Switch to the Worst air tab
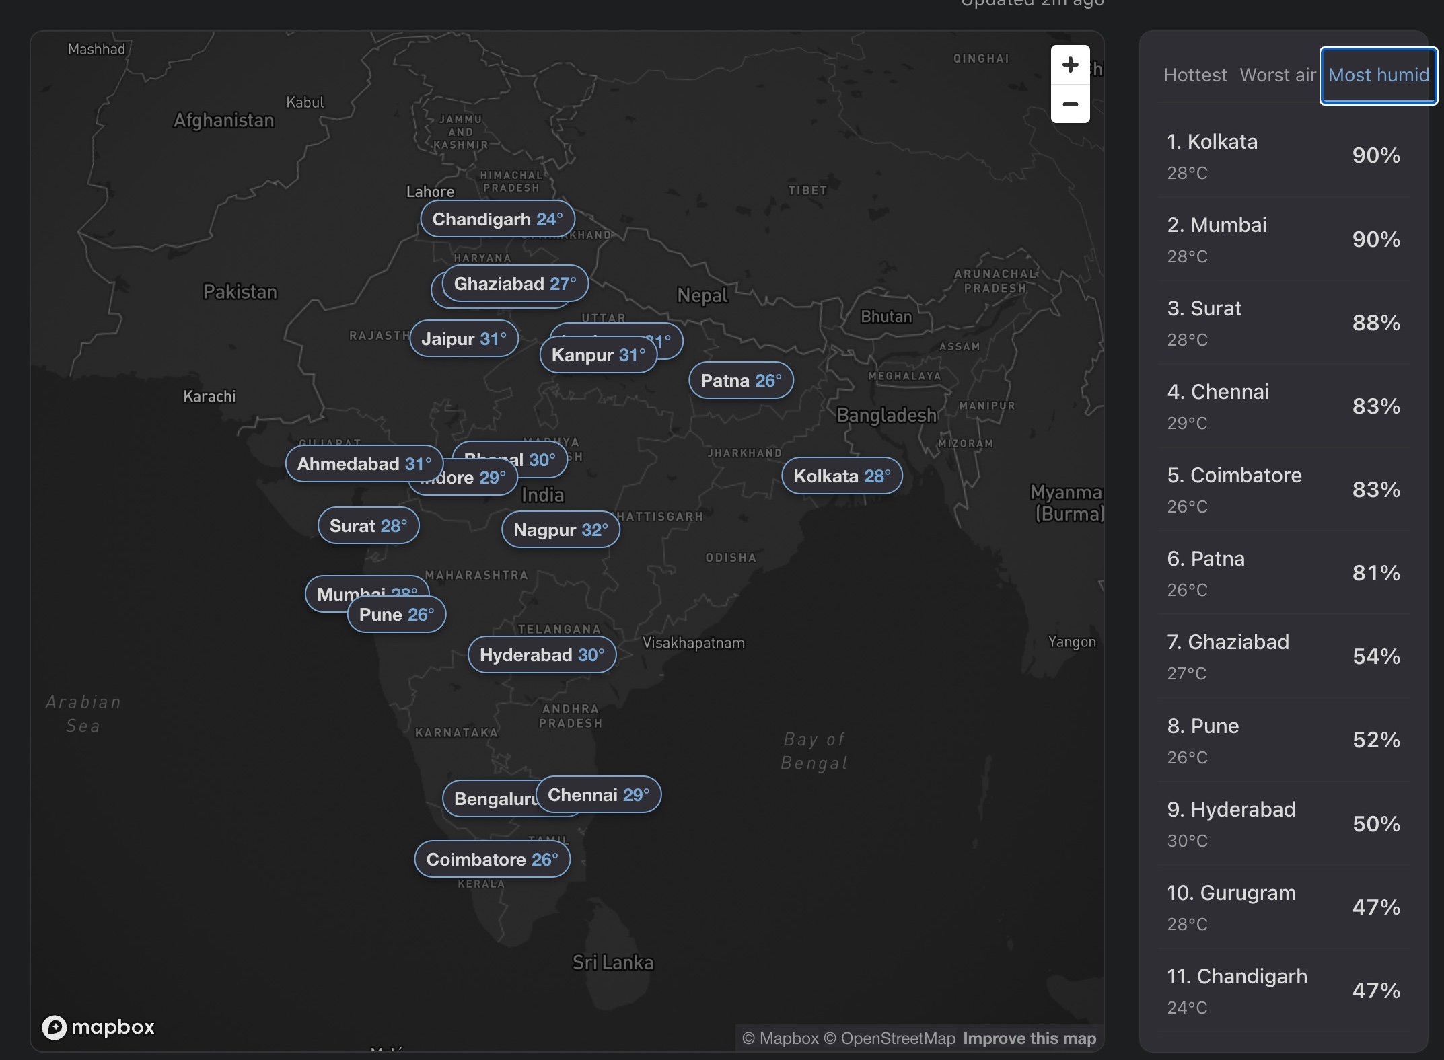The width and height of the screenshot is (1444, 1060). (1277, 75)
